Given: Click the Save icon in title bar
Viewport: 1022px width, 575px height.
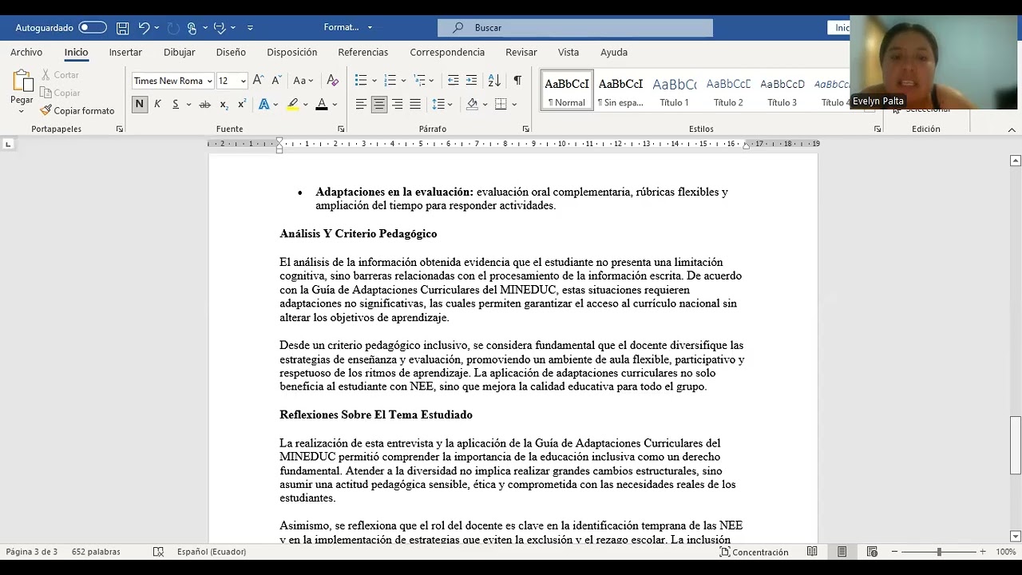Looking at the screenshot, I should pos(122,28).
